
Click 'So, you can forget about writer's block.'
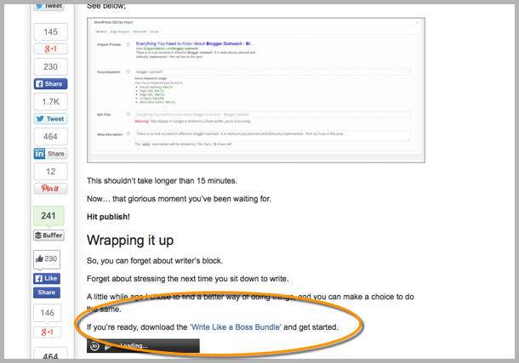point(155,261)
